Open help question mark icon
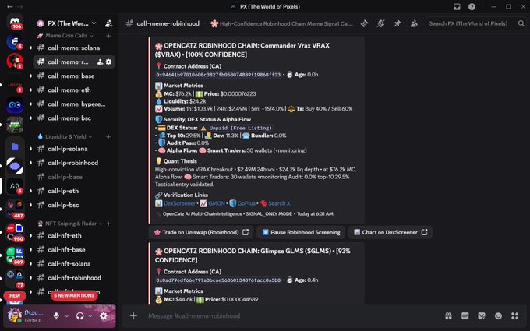The height and width of the screenshot is (331, 530). pos(472,6)
